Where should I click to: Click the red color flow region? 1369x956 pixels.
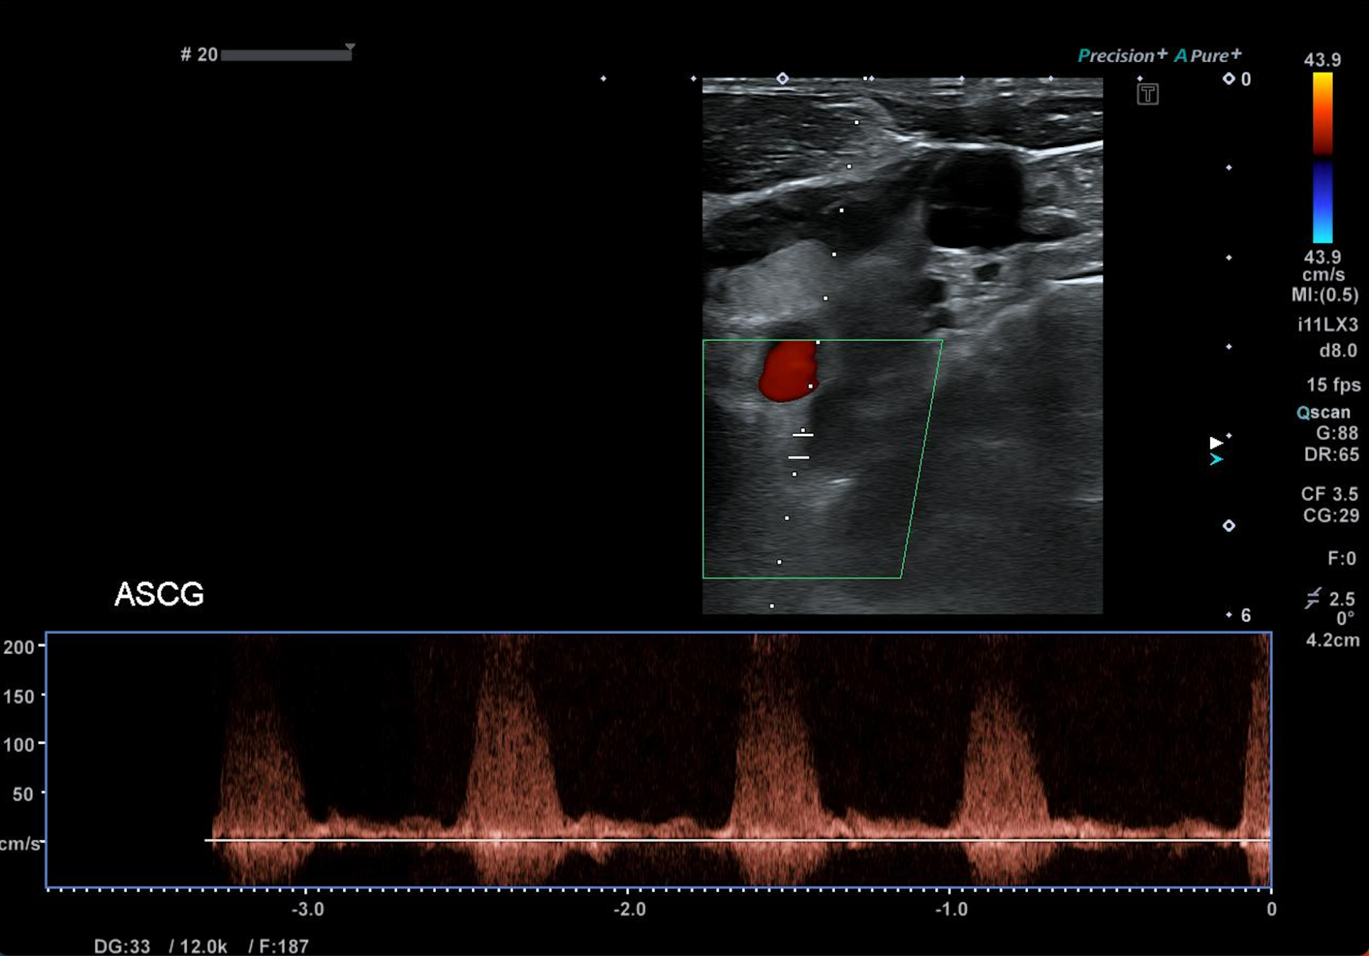(788, 372)
